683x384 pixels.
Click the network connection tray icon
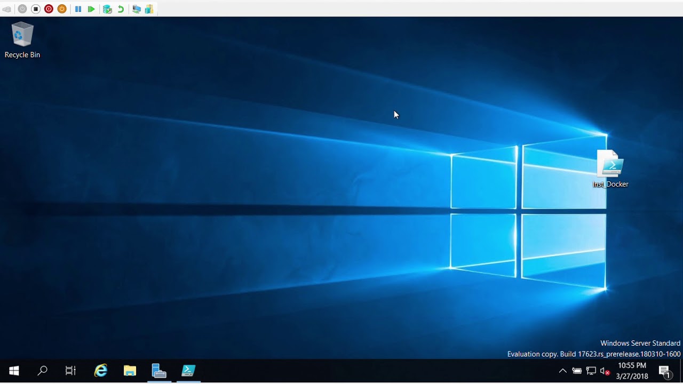(x=591, y=371)
